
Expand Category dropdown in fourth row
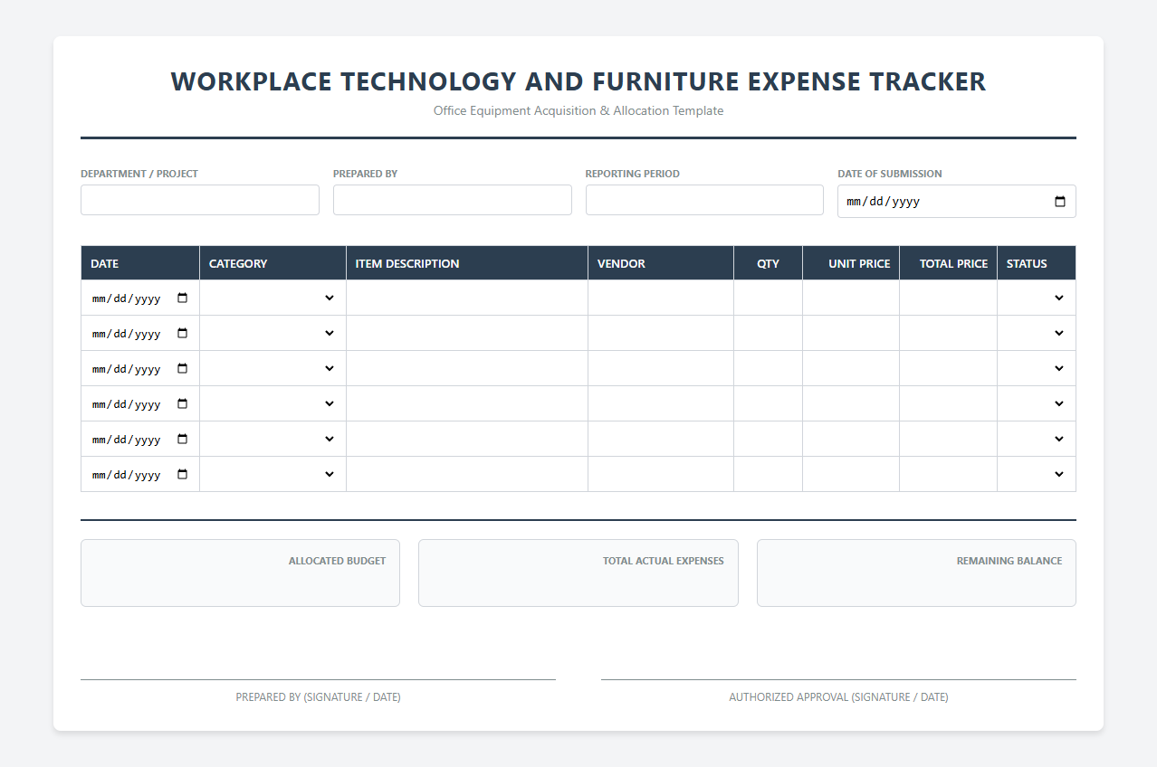(x=273, y=403)
